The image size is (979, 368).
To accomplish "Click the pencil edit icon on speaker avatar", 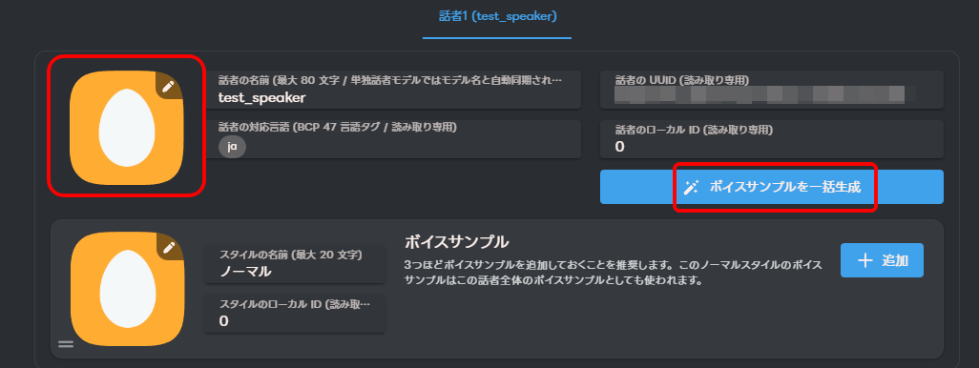I will (x=167, y=87).
